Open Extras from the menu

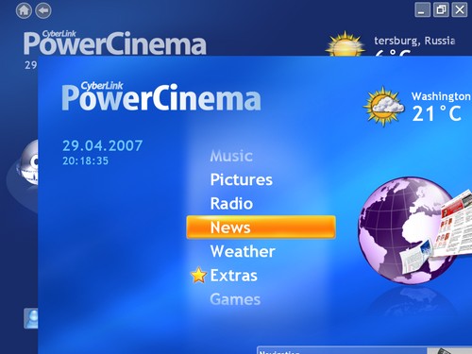234,276
